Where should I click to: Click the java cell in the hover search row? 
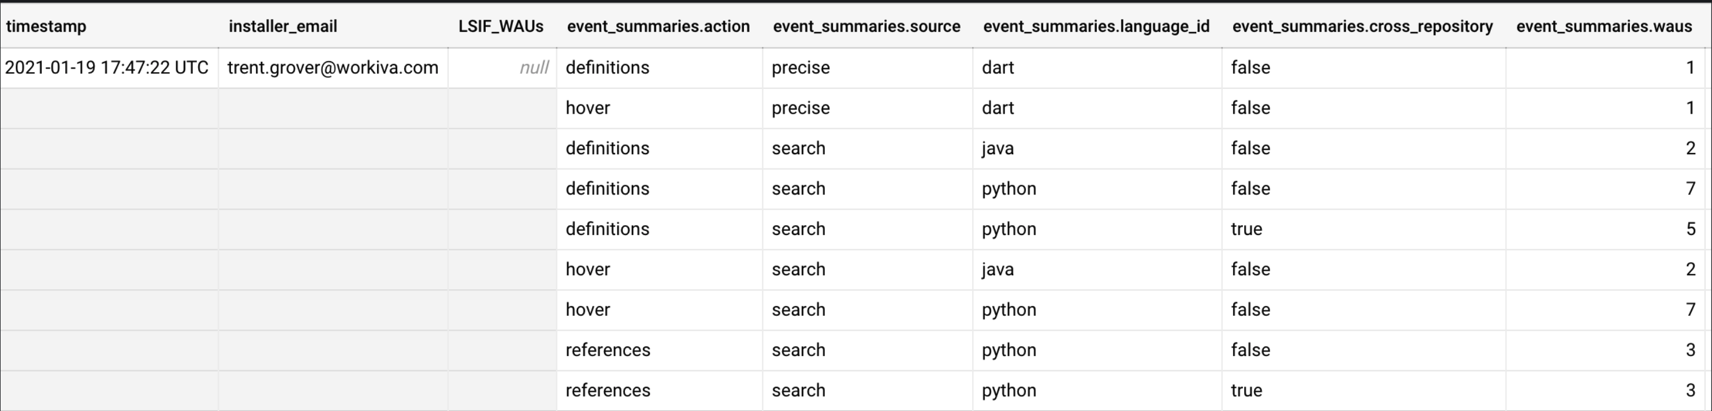(x=998, y=270)
